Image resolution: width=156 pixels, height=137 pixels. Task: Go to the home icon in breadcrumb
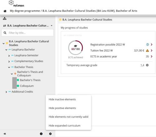(x=5, y=11)
